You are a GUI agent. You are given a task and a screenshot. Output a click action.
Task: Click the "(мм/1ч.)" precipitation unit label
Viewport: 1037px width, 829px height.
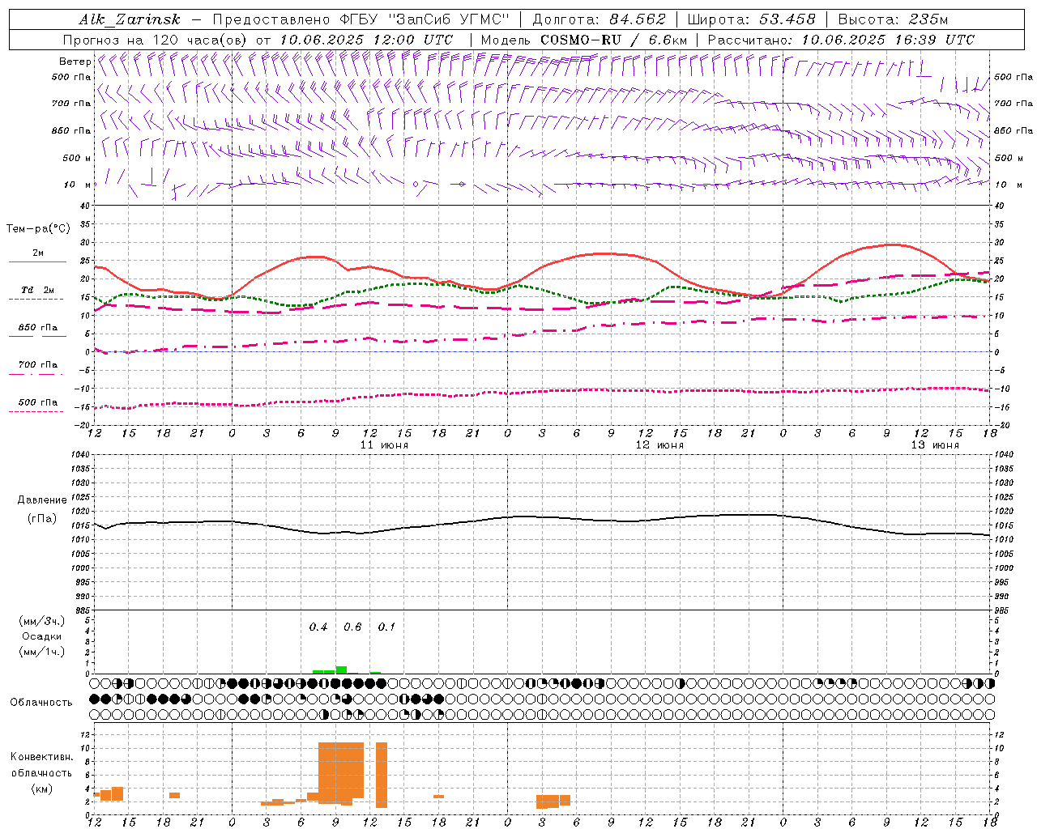point(41,652)
